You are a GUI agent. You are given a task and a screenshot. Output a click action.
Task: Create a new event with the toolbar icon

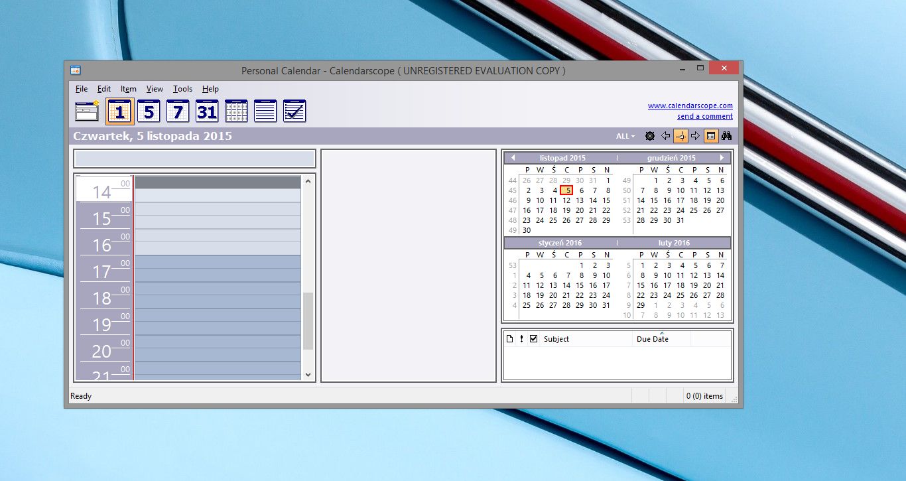point(87,111)
